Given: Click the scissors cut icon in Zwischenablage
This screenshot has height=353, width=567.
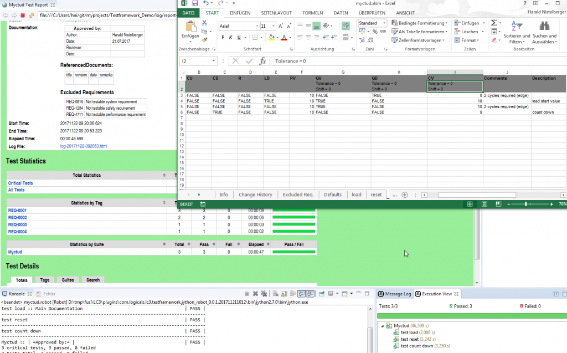Looking at the screenshot, I should click(204, 23).
